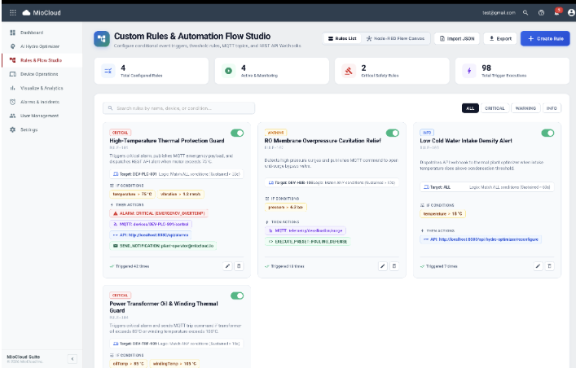Switch to Node-RED Flow Canvas tab
Viewport: 576px width, 368px height.
pyautogui.click(x=395, y=38)
